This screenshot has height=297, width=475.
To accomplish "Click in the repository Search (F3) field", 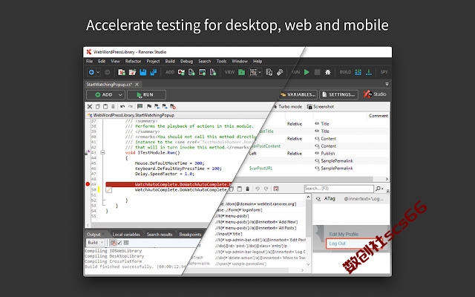I will pos(338,189).
